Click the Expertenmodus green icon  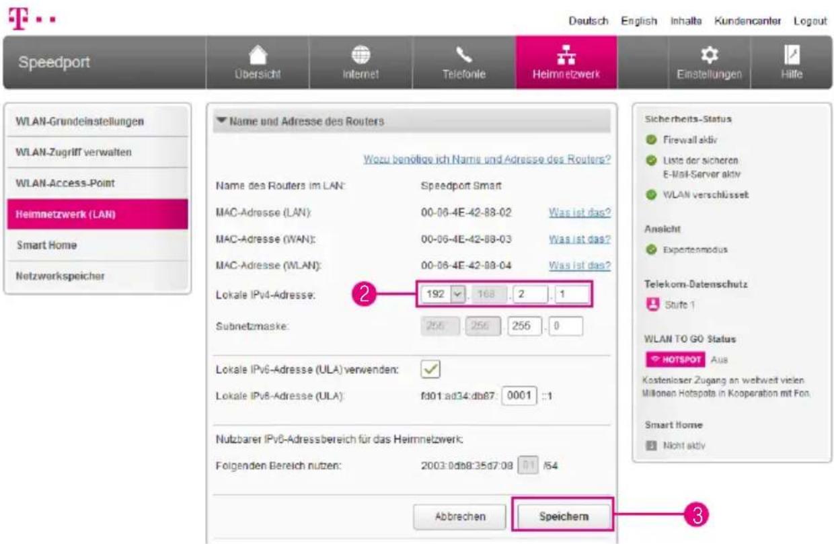click(x=651, y=249)
